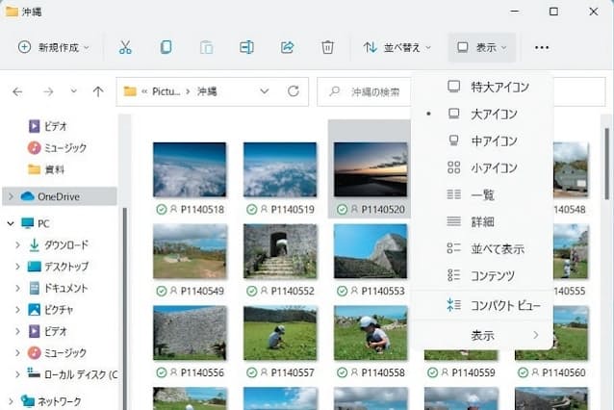Toggle コンパクト ビュー option

coord(505,305)
